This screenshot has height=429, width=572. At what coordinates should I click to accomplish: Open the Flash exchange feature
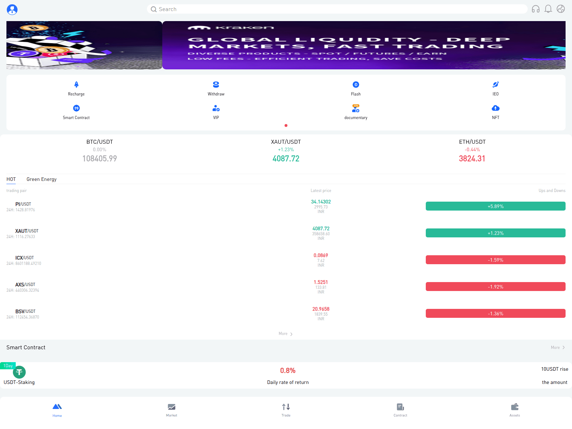(x=356, y=88)
